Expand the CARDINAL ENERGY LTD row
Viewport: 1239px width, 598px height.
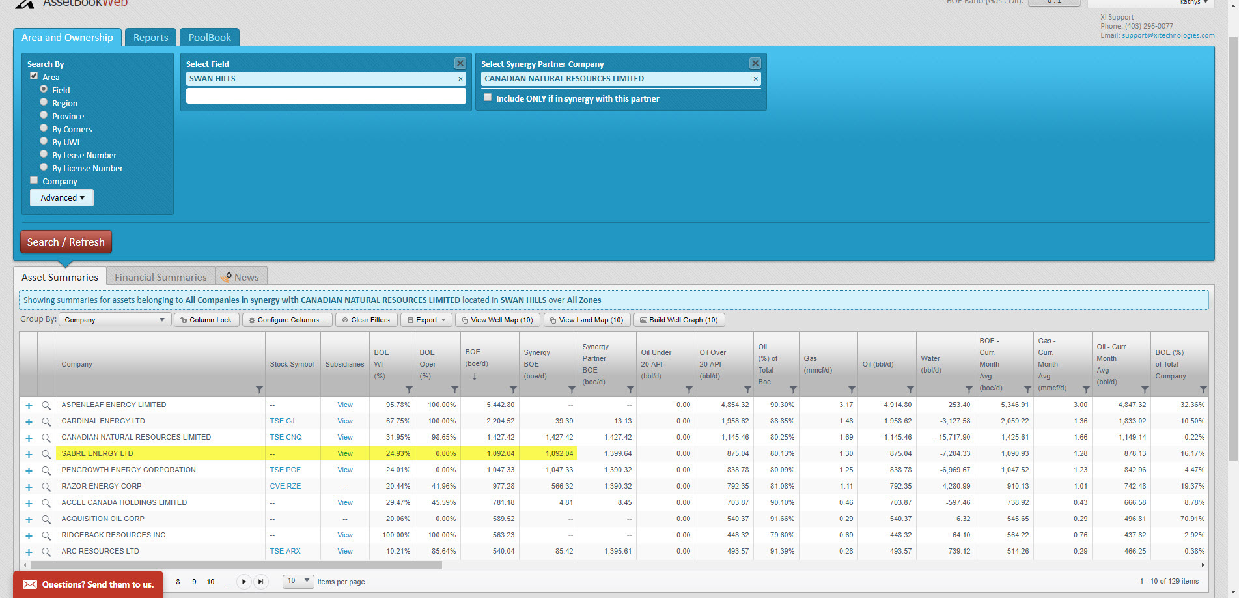29,421
